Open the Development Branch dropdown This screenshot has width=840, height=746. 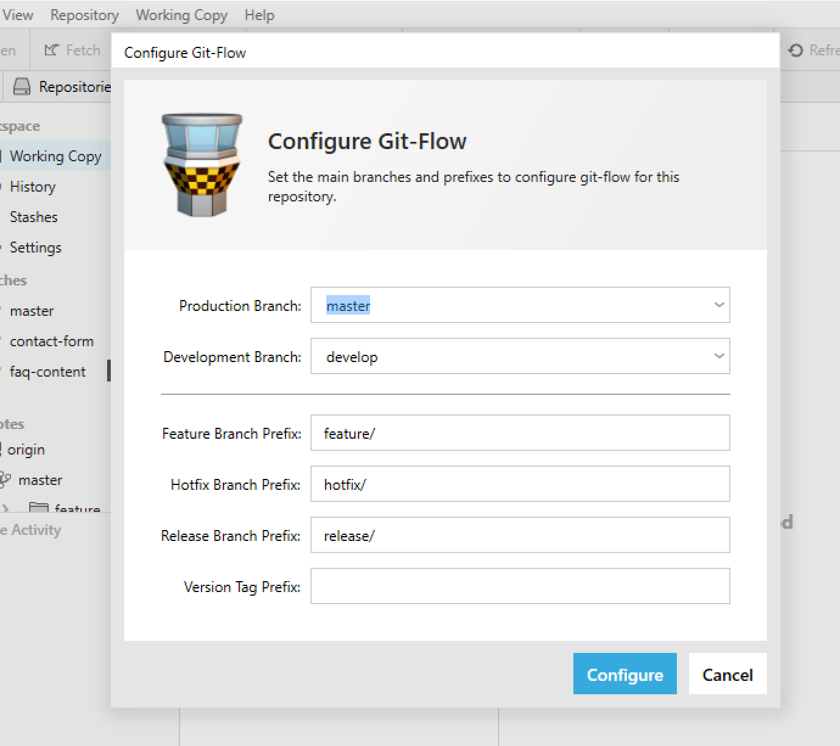click(719, 357)
